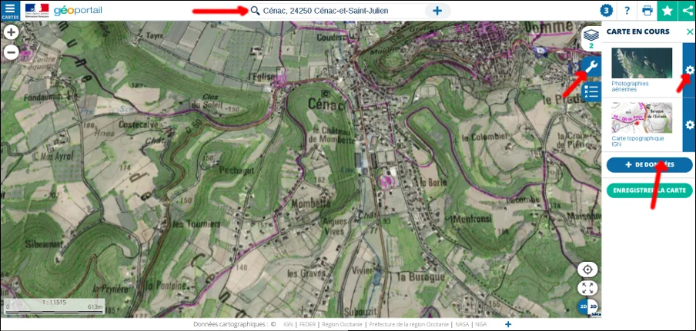Viewport: 696px width, 331px height.
Task: Add more data with + de données
Action: (x=649, y=164)
